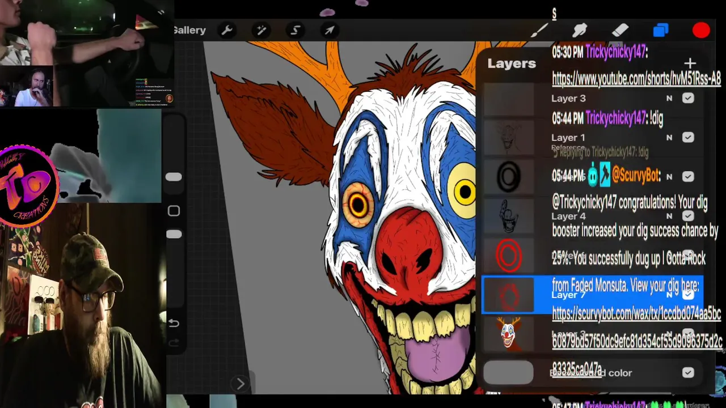Select the Eraser tool
726x408 pixels.
620,31
